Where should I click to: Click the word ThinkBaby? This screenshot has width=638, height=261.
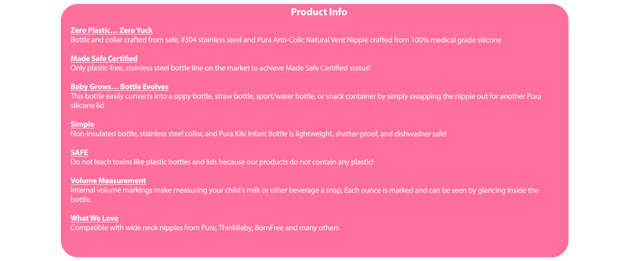point(234,228)
